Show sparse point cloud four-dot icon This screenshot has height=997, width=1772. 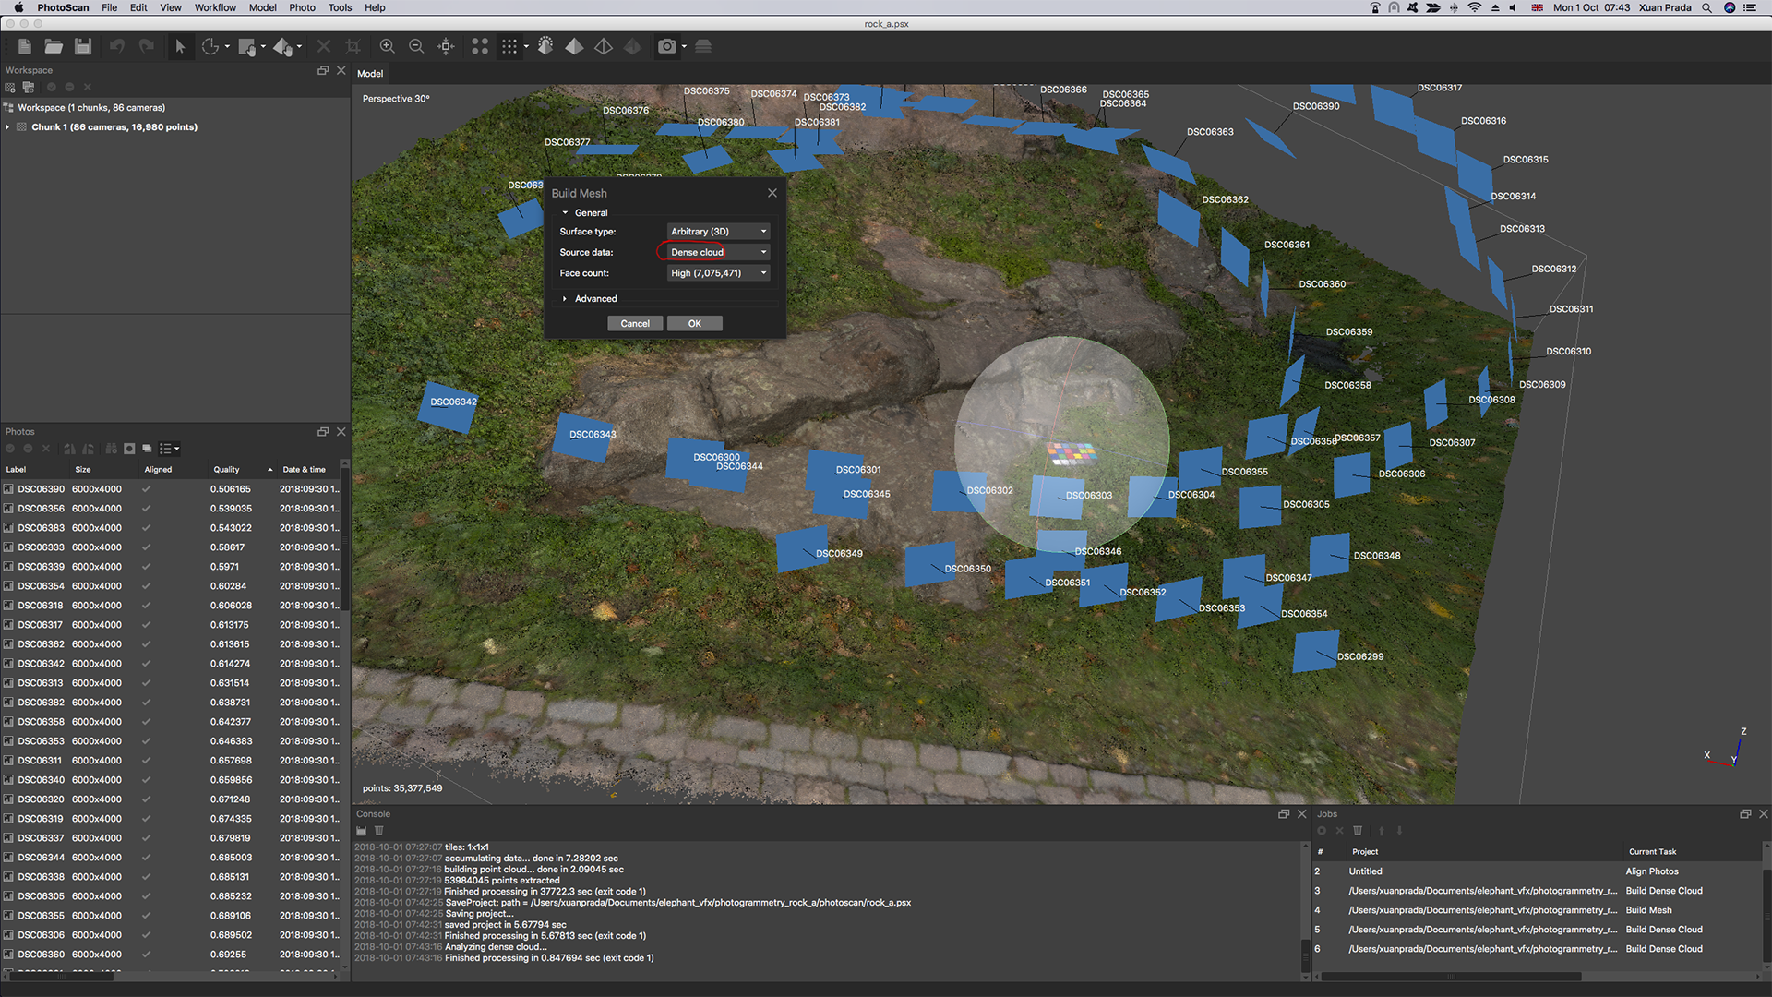pos(480,46)
